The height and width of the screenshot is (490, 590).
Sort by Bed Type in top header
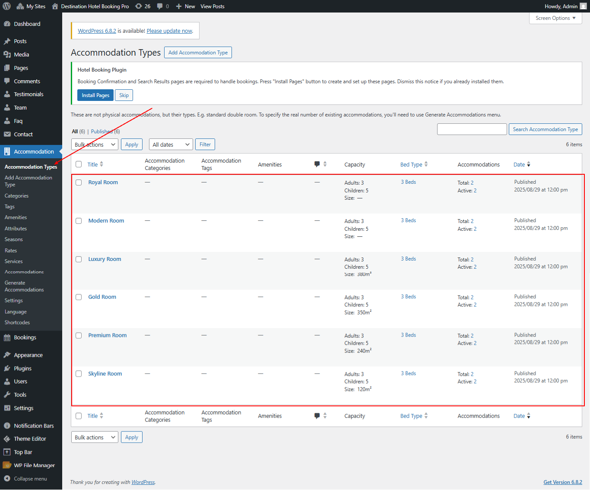pyautogui.click(x=414, y=164)
